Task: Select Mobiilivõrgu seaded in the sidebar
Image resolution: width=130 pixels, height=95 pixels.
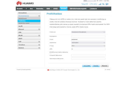Action: [29, 23]
